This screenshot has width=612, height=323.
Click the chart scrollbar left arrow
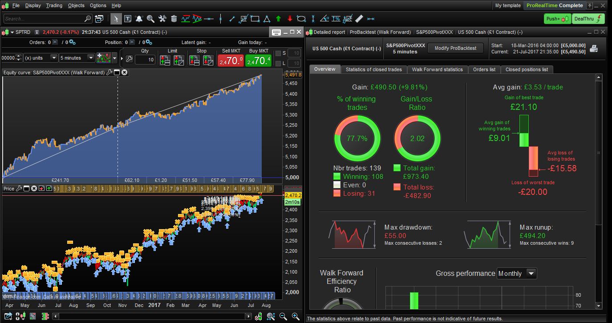pos(57,316)
